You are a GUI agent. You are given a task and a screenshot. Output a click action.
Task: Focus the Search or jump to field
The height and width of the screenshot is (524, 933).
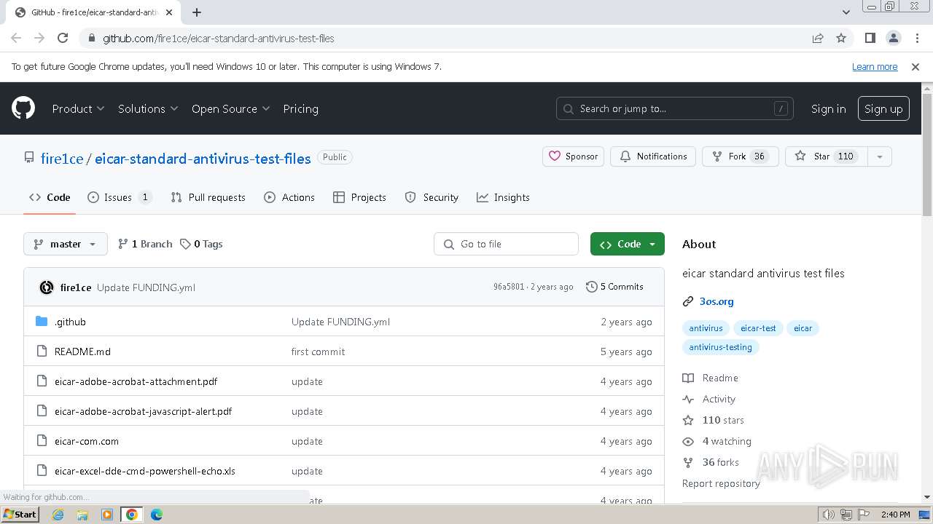click(674, 108)
